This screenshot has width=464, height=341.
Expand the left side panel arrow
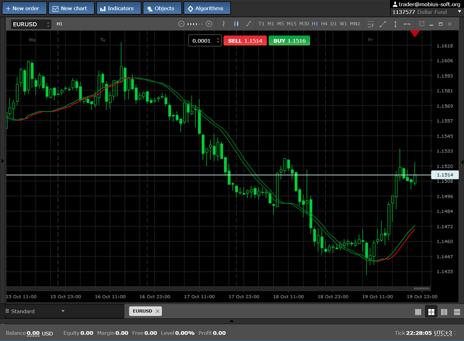click(x=2, y=161)
